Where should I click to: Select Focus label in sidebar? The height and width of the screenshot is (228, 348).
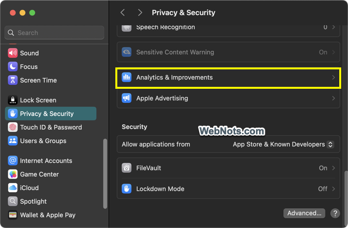point(29,66)
